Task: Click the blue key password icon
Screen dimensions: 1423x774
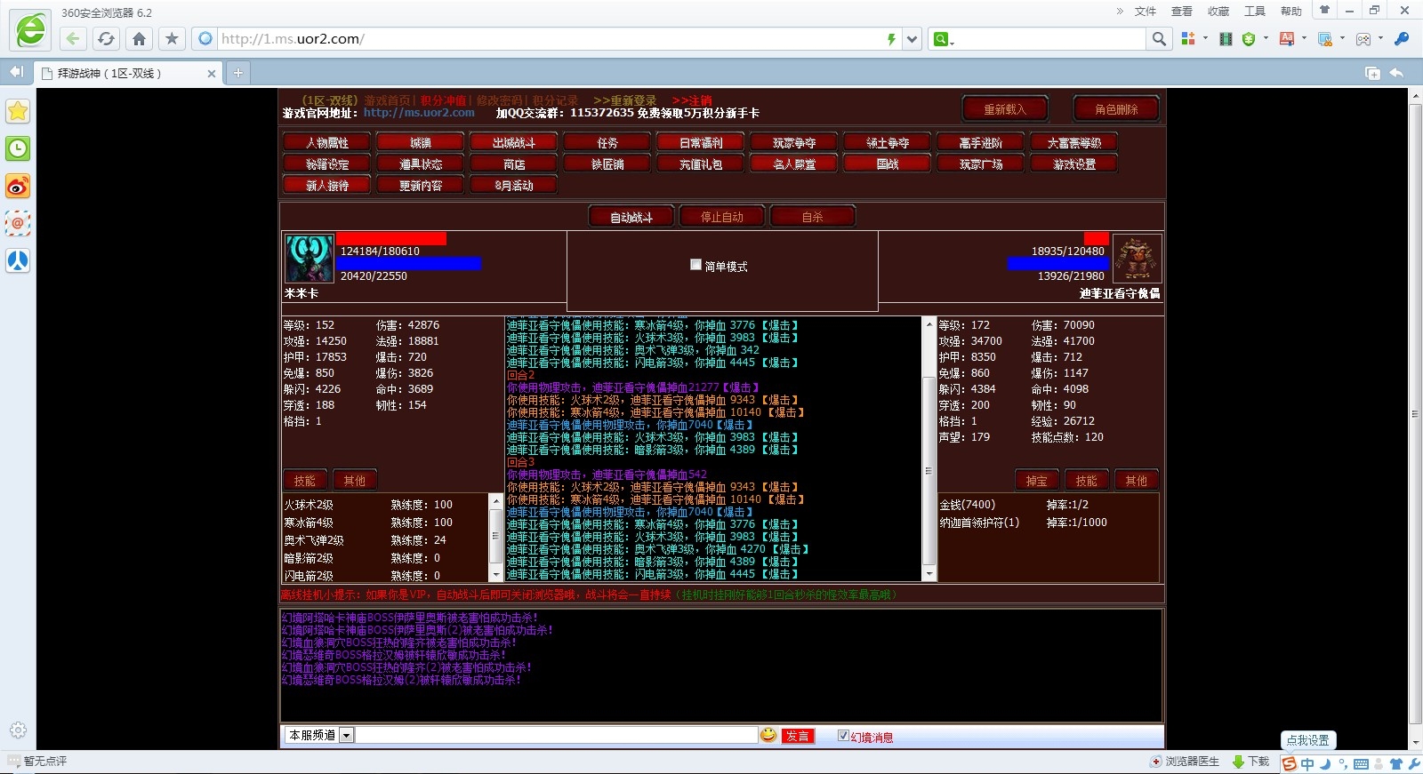Action: pos(1402,39)
